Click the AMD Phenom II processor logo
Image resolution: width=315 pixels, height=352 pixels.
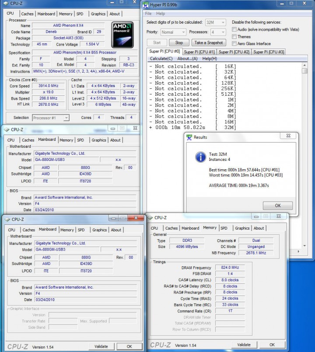point(122,35)
